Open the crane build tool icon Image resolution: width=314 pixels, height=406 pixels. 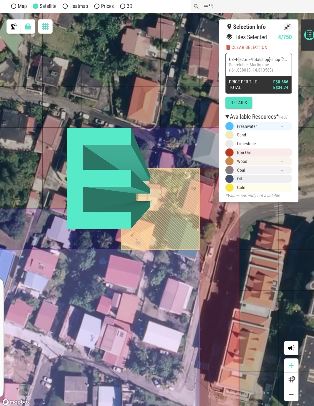pos(14,27)
